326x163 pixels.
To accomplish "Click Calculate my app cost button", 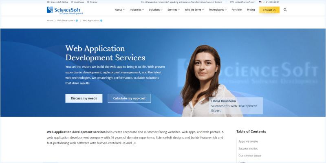I will [x=129, y=98].
